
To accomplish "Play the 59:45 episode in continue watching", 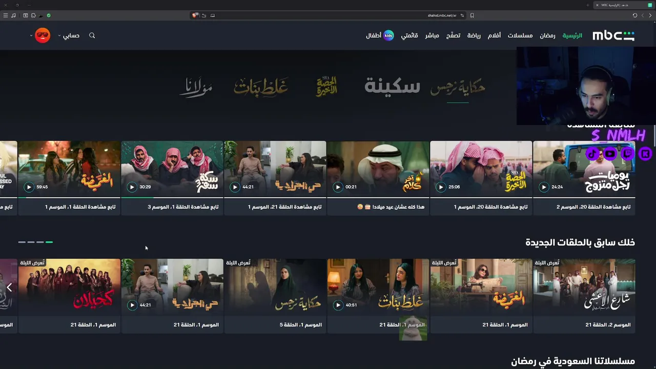I will [x=29, y=187].
